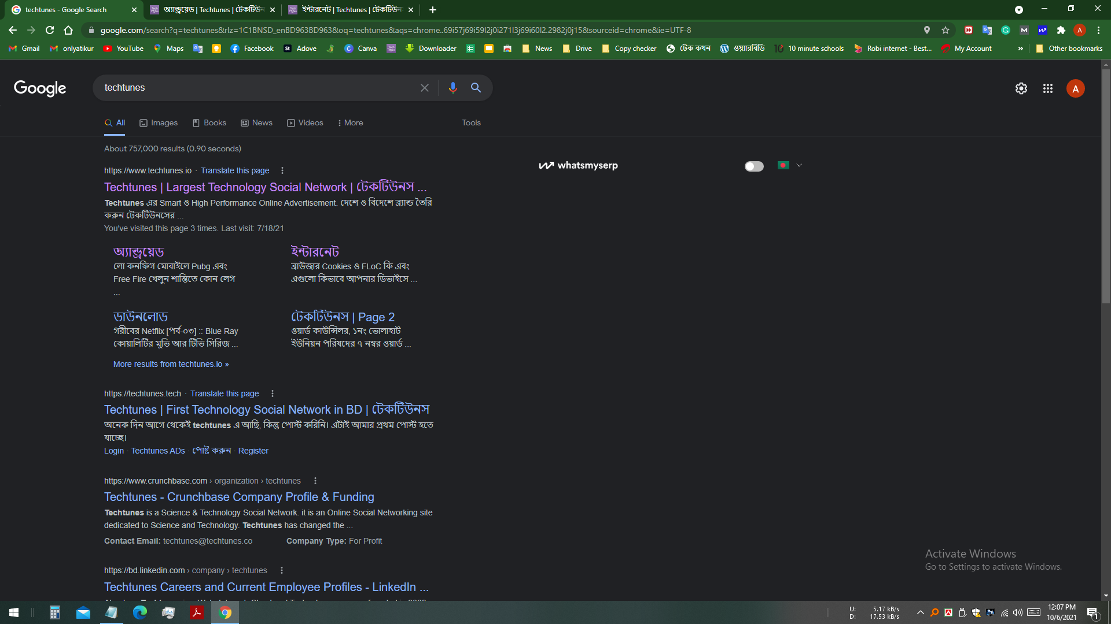Click the voice search microphone icon
Screen dimensions: 1111x624
tap(453, 87)
